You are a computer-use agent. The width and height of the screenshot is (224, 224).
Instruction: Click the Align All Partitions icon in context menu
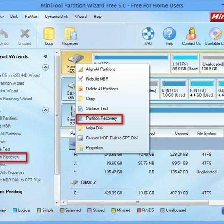81,69
